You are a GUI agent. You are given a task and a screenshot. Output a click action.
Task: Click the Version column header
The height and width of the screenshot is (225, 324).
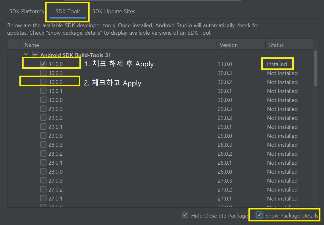coord(241,45)
